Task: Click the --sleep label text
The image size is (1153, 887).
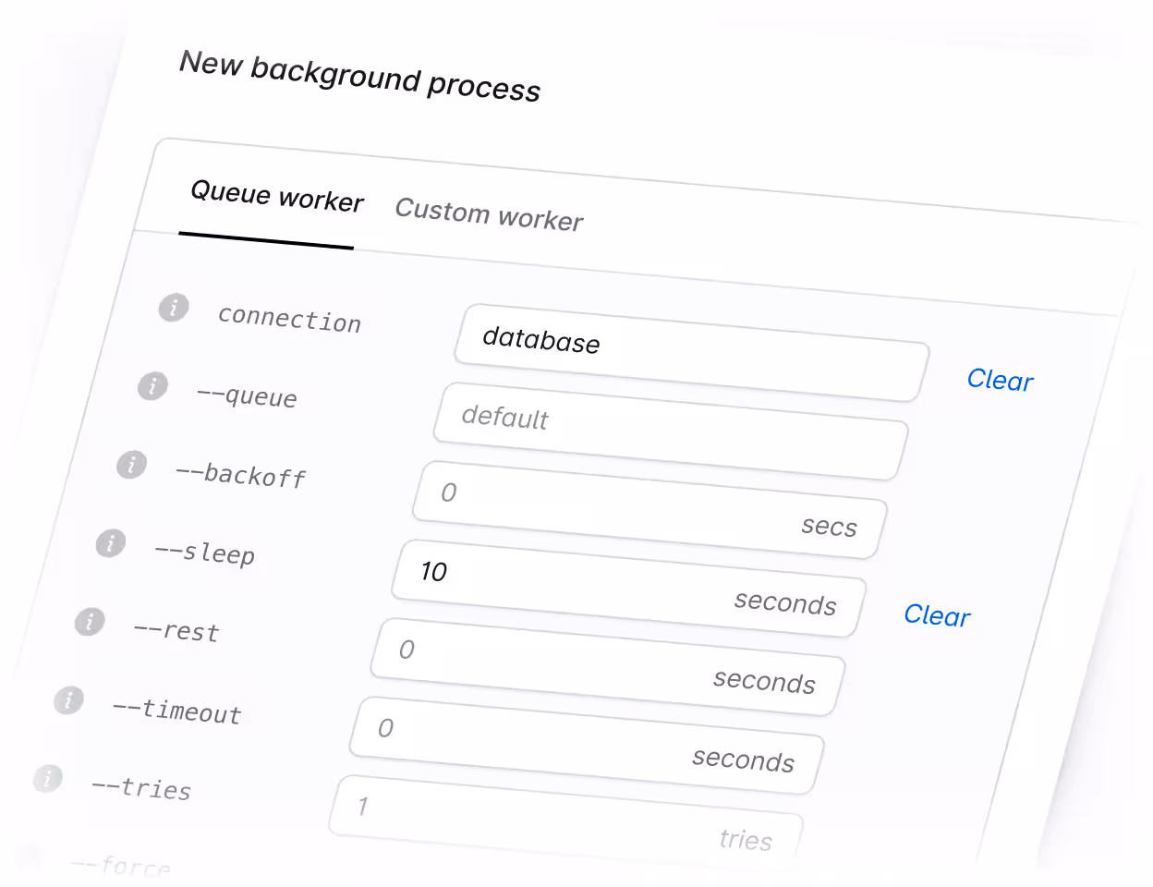Action: tap(204, 553)
